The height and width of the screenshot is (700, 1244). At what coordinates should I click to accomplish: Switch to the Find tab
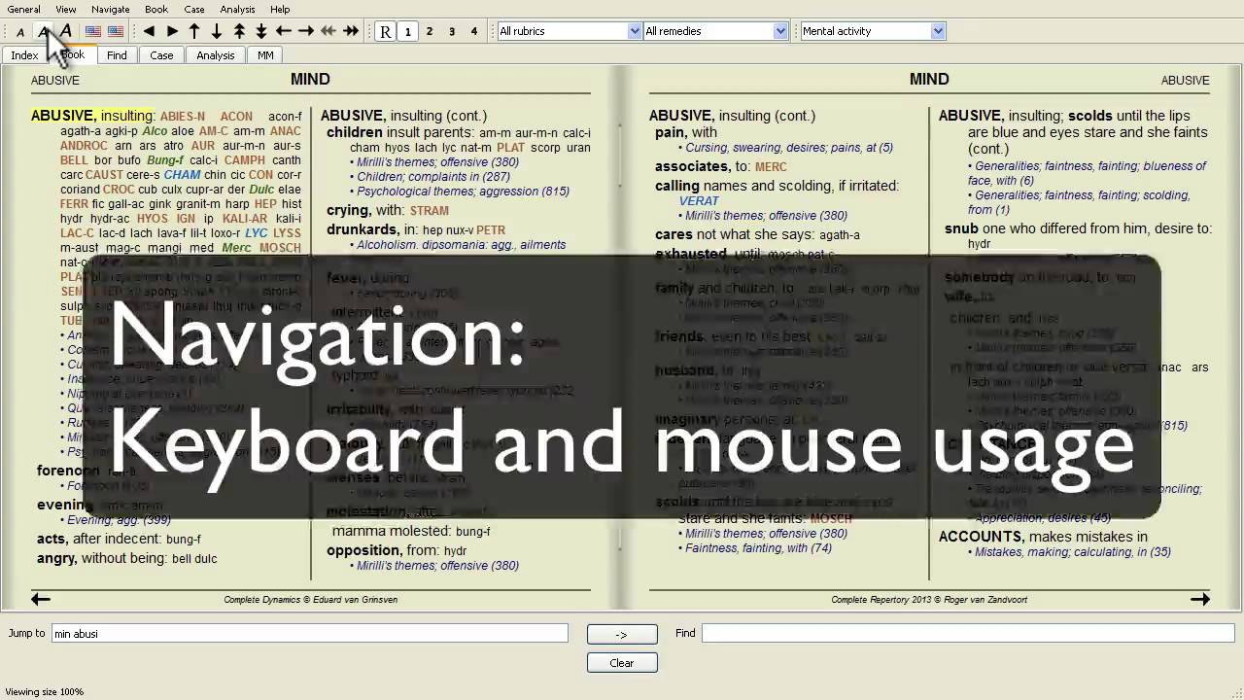pyautogui.click(x=117, y=55)
